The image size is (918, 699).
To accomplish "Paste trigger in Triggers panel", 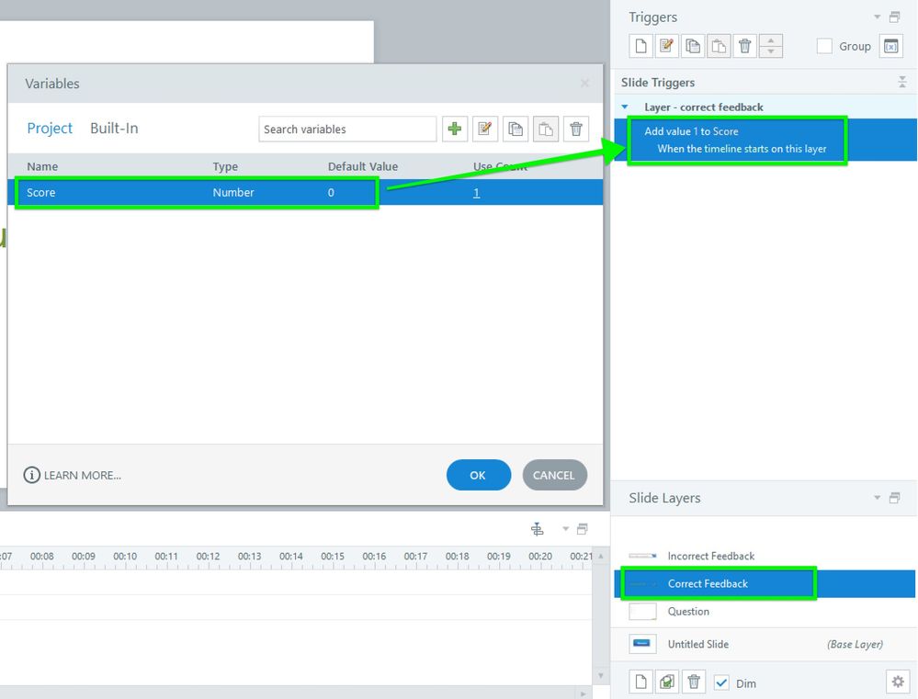I will 719,46.
